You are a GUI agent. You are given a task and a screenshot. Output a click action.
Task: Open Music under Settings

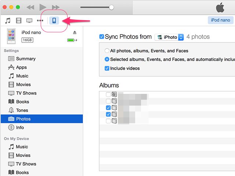[41, 76]
